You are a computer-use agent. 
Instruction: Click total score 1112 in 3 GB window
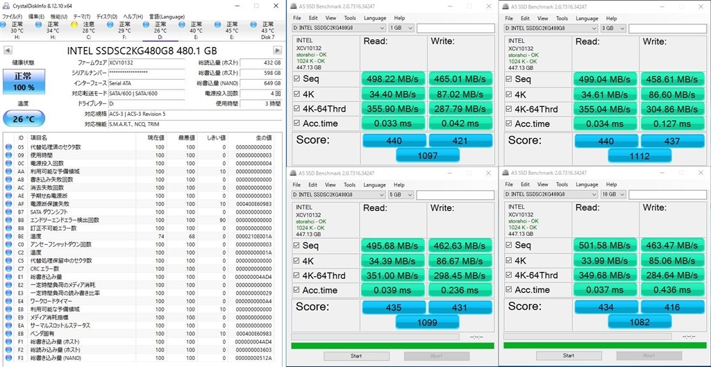(639, 156)
